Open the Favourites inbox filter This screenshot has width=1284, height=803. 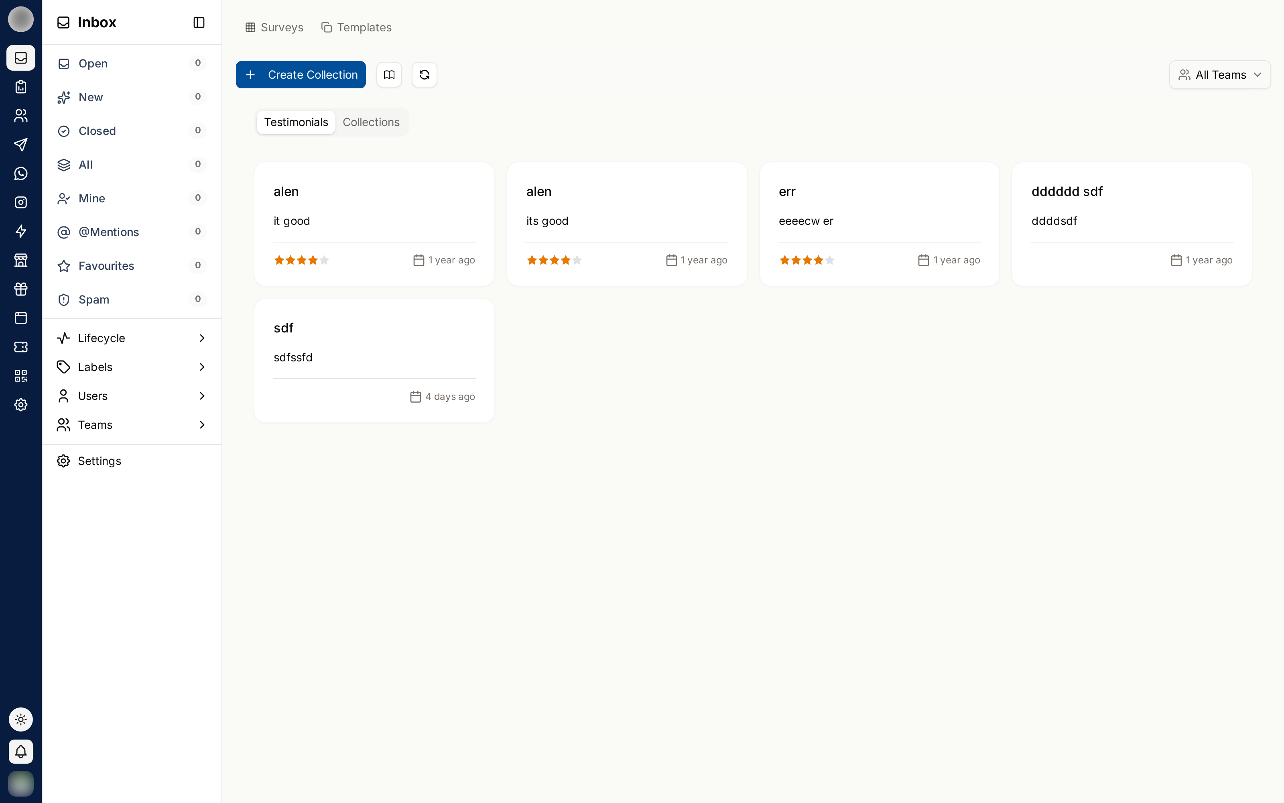[x=132, y=265]
